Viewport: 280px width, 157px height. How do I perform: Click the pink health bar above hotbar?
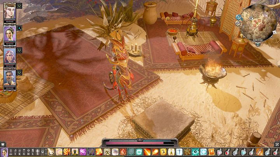(x=140, y=143)
